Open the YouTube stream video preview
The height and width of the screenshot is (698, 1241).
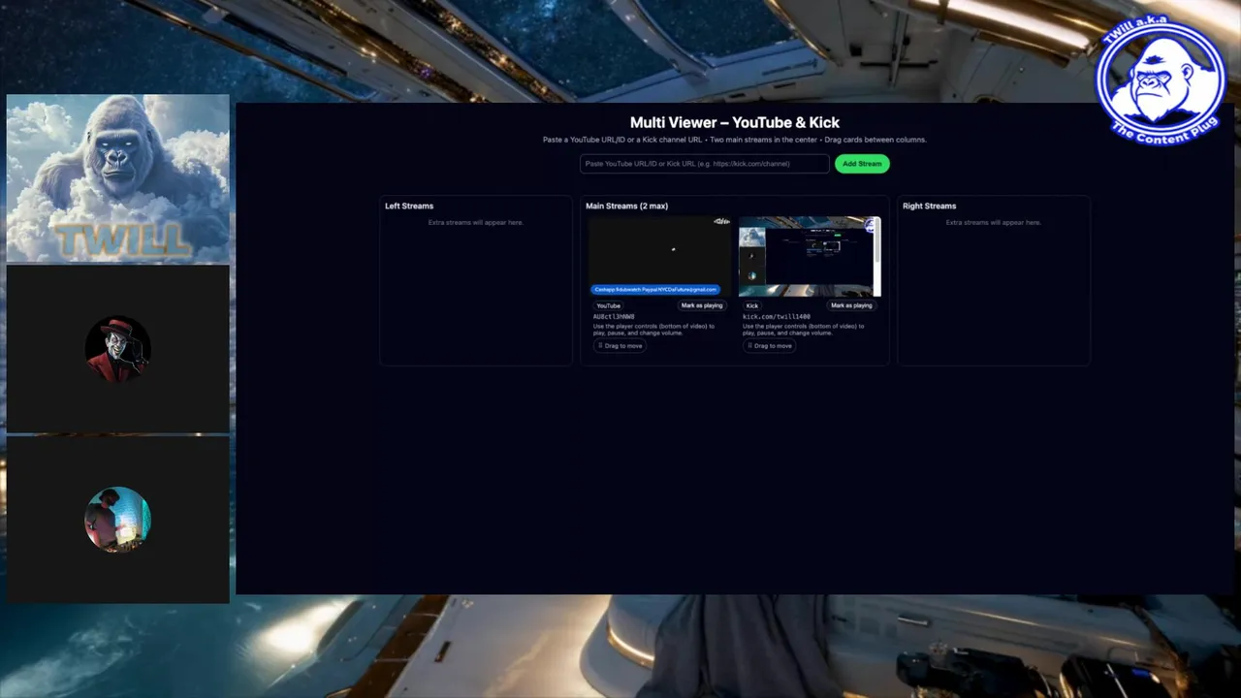coord(659,256)
